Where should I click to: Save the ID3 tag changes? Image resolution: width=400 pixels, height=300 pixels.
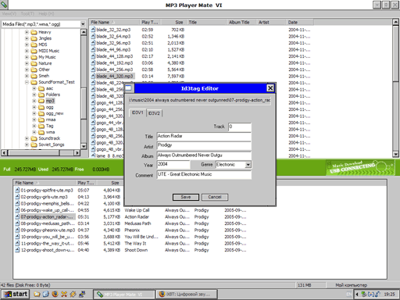pos(186,197)
